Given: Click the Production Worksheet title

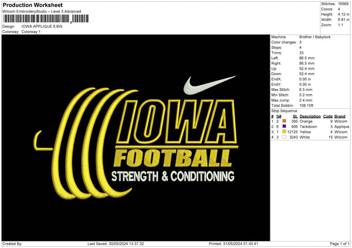Looking at the screenshot, I should (x=32, y=5).
